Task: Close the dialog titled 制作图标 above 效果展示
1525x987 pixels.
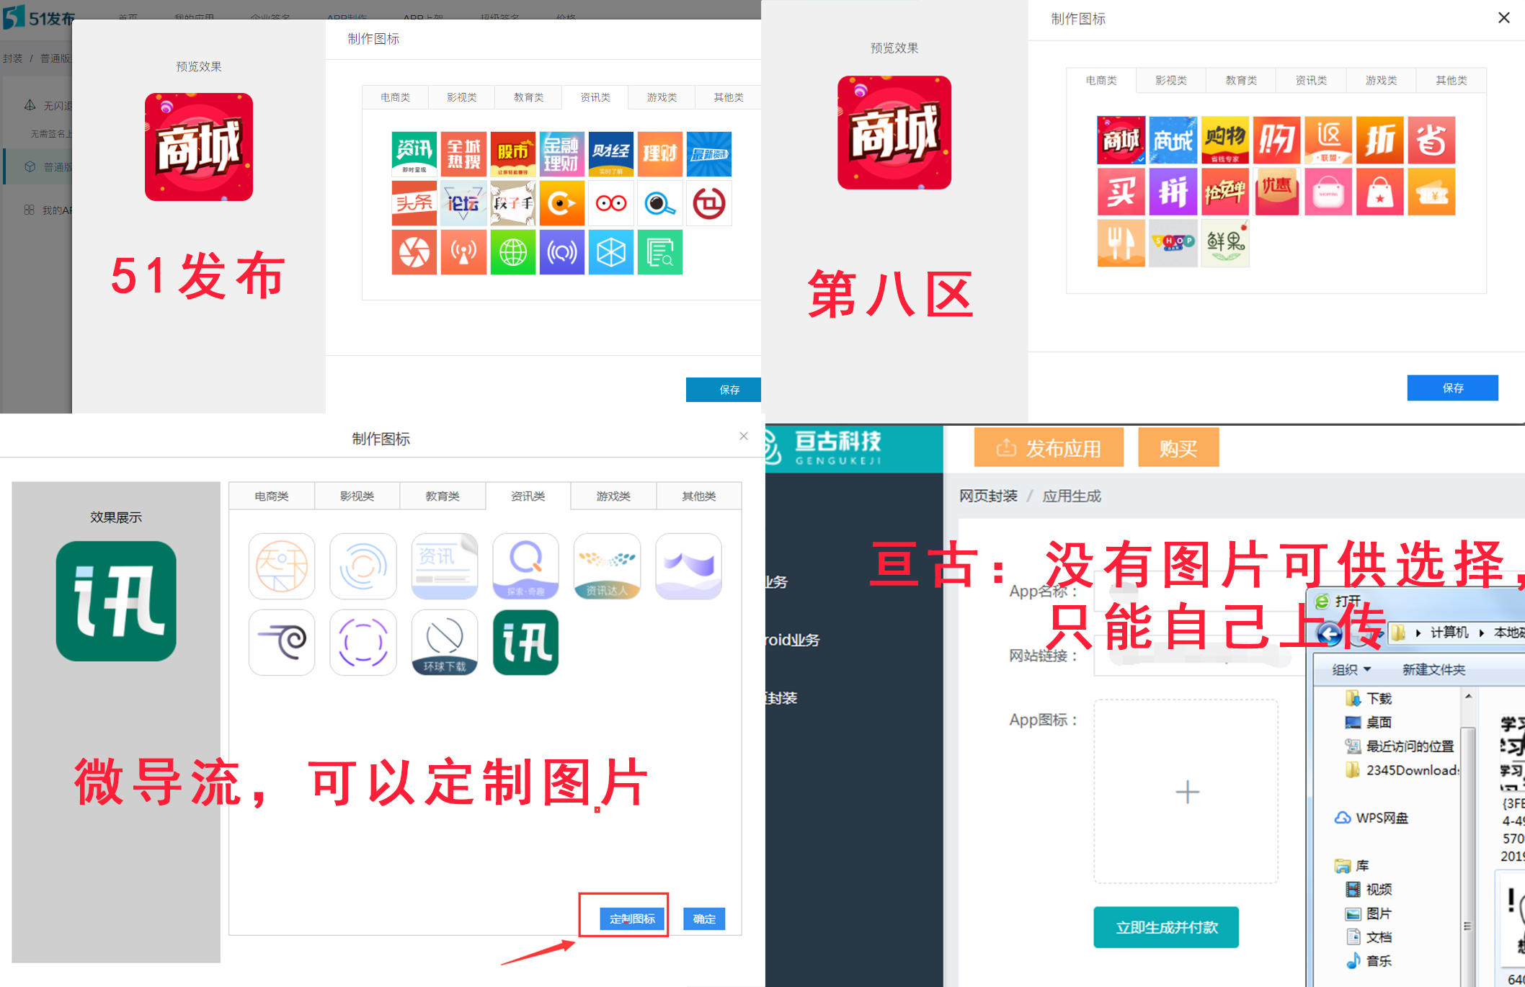Action: click(744, 436)
